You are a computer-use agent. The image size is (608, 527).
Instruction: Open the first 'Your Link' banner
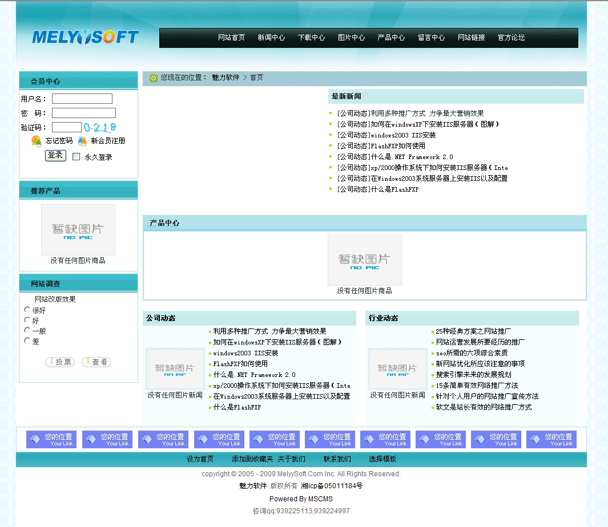click(x=51, y=440)
